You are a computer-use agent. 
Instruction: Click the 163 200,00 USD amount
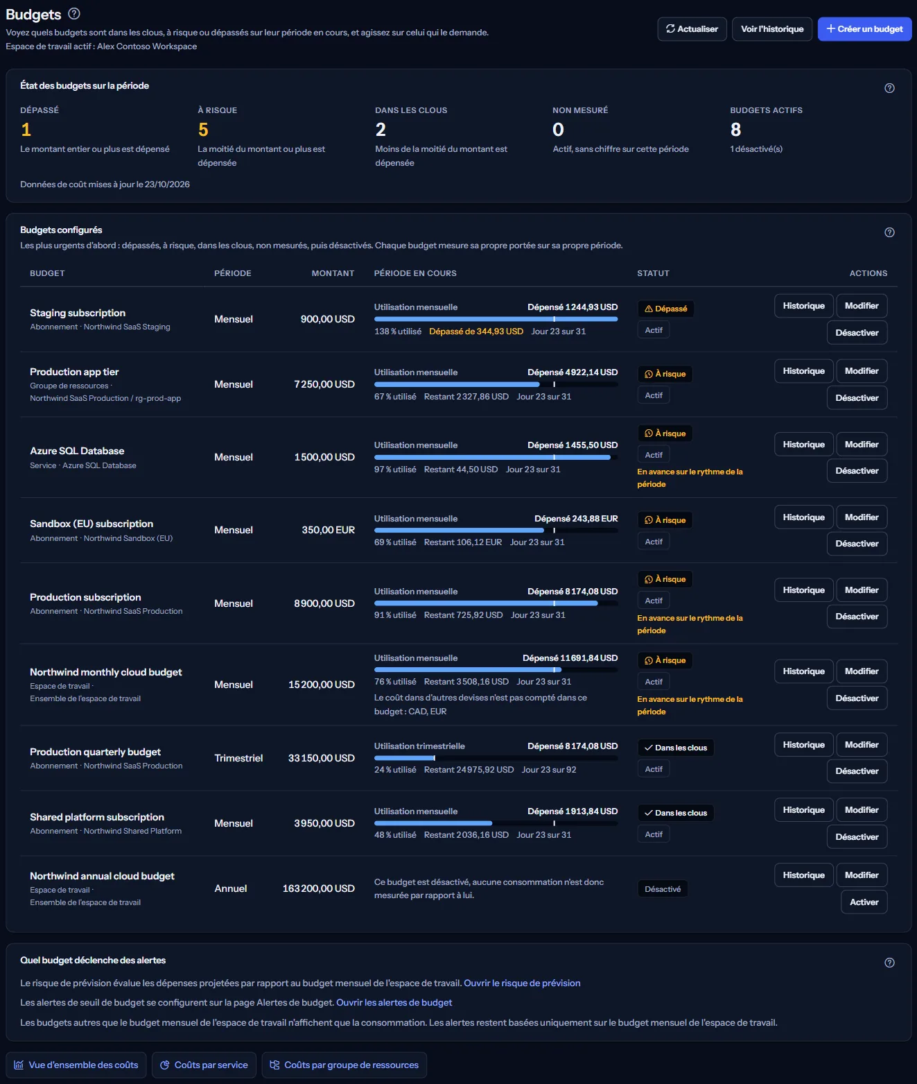tap(318, 888)
